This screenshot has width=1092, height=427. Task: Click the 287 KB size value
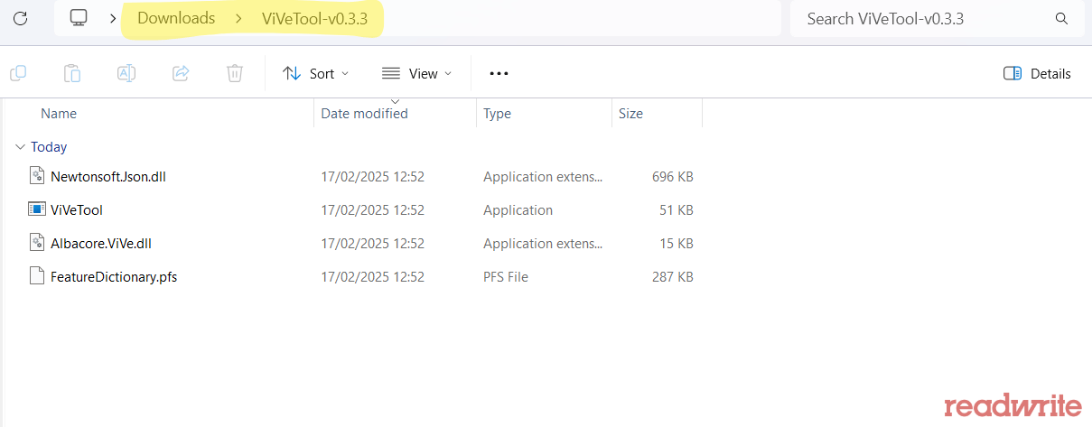click(x=672, y=276)
